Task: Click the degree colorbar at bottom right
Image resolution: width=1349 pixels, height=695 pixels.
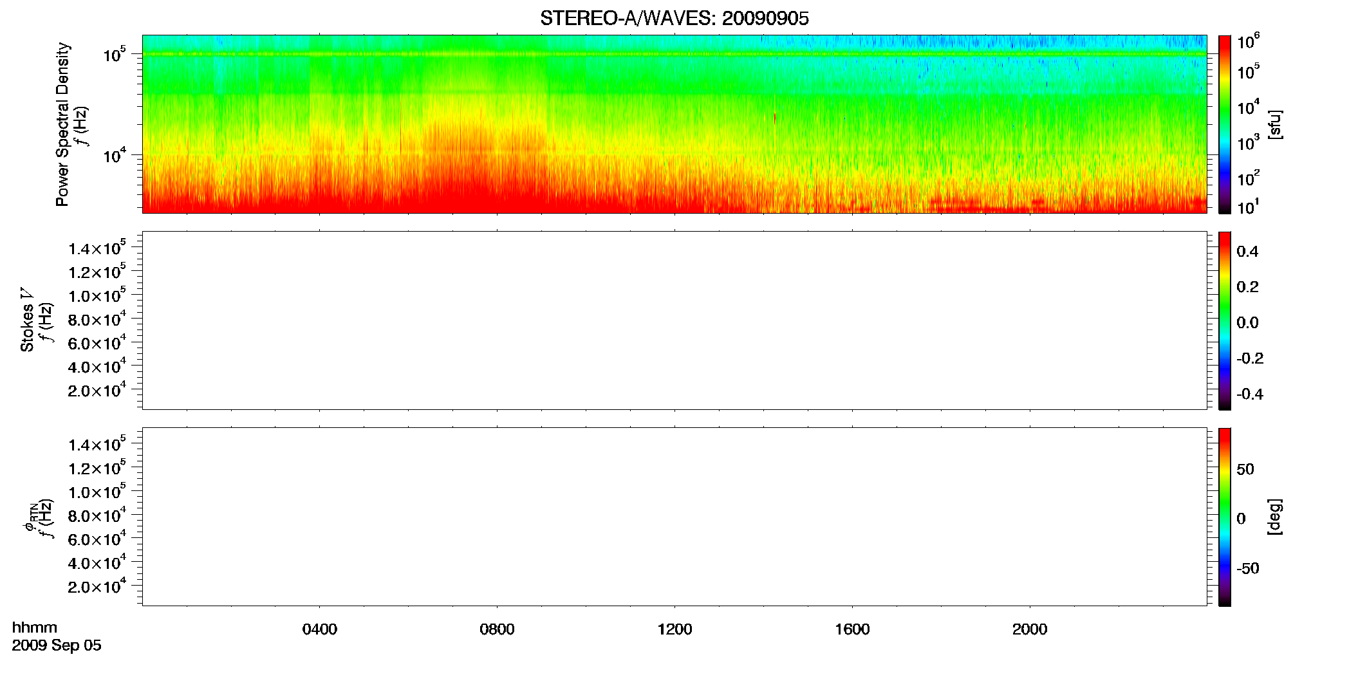Action: (x=1225, y=517)
